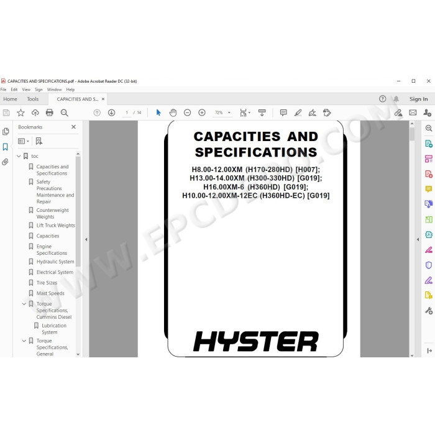Click the Sign In button
Screen dimensions: 435x435
(x=418, y=99)
